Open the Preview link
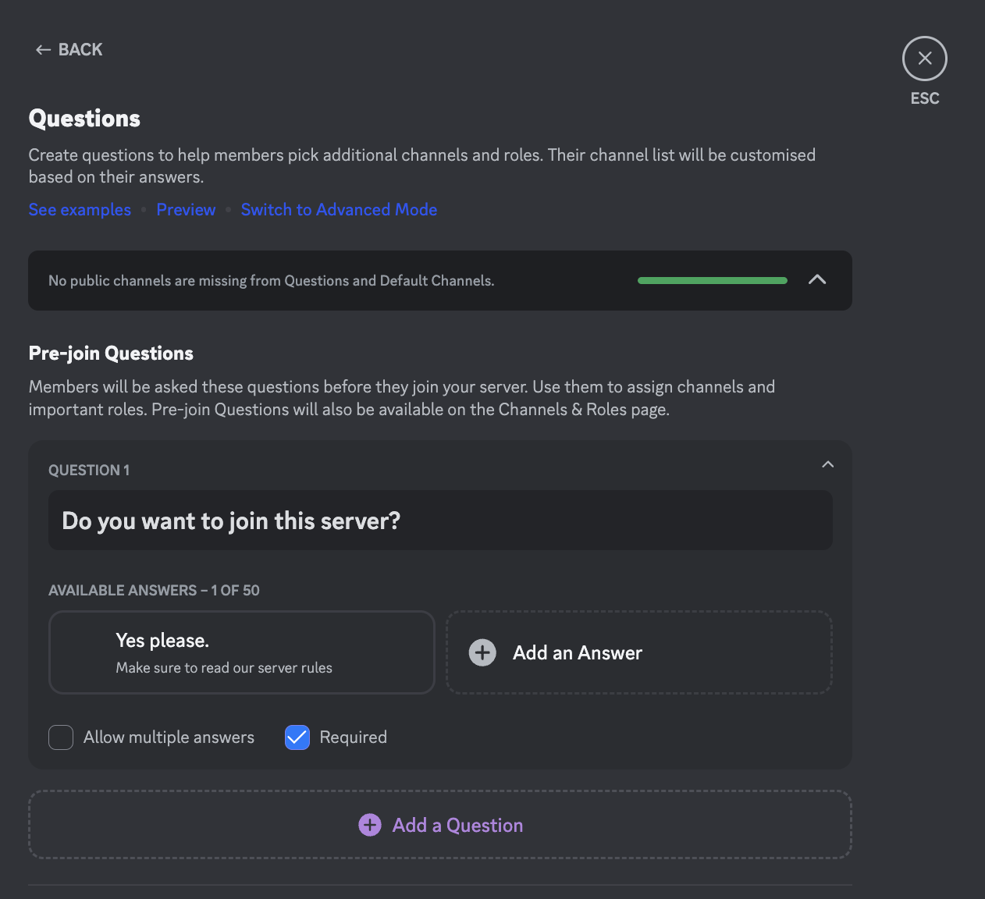985x899 pixels. [186, 210]
